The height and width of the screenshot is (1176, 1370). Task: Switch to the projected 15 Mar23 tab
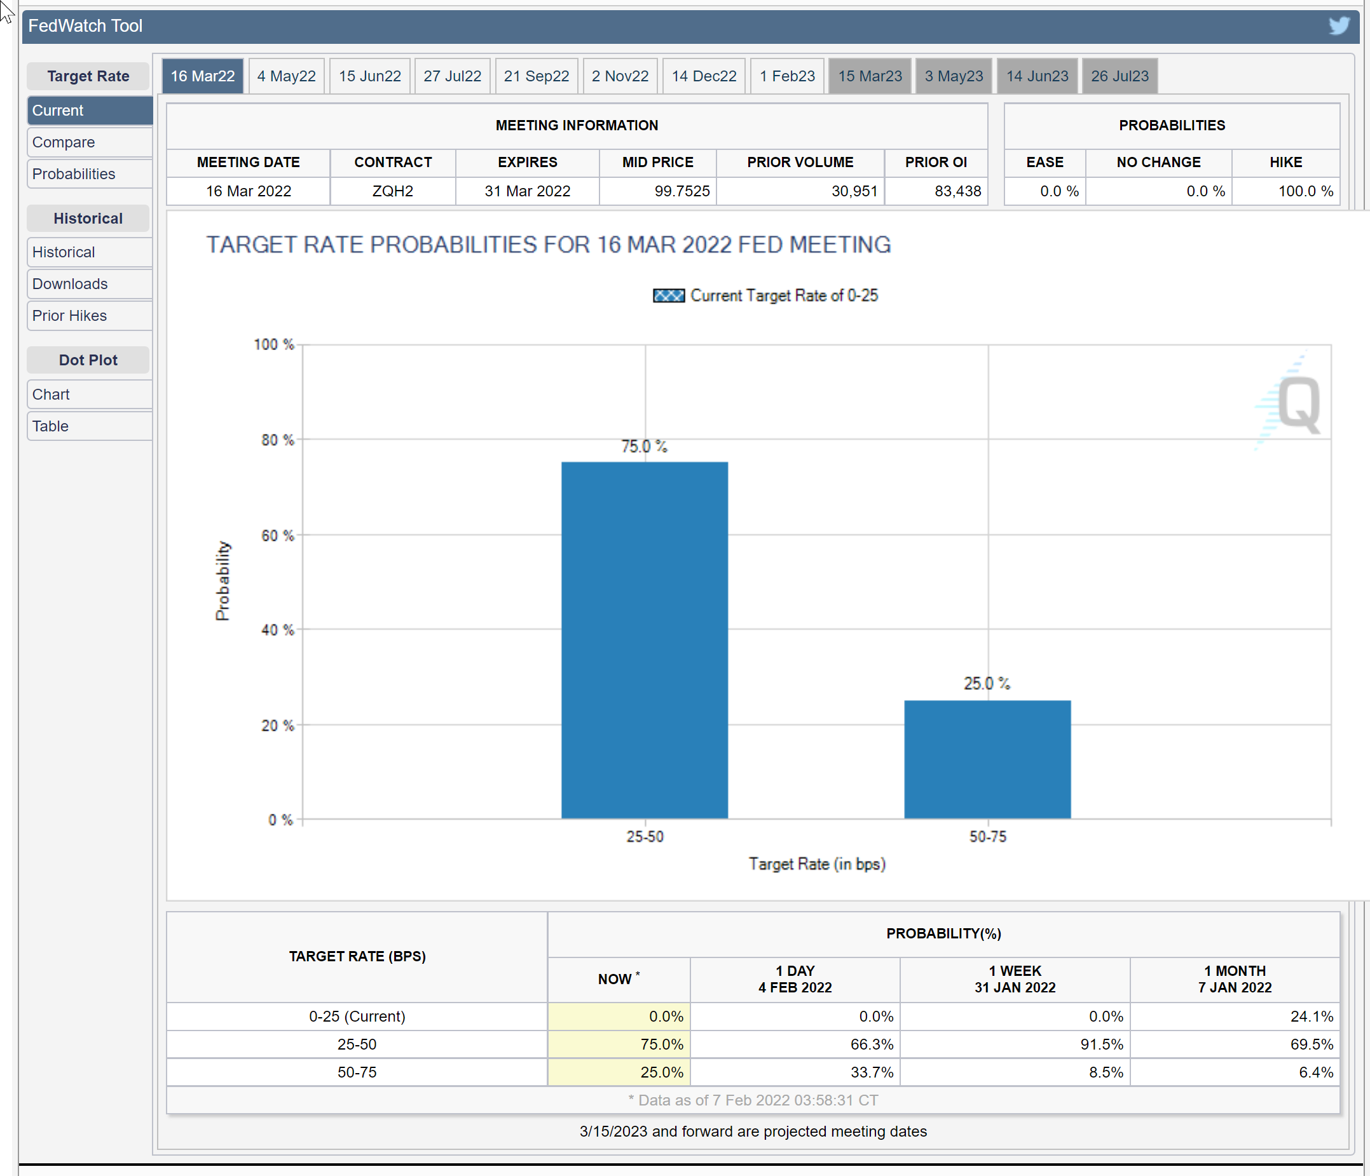pos(870,76)
